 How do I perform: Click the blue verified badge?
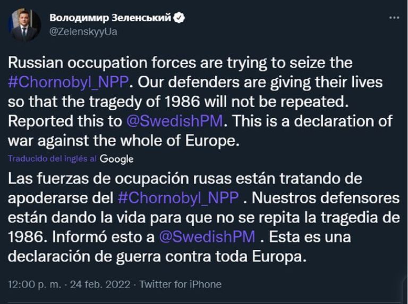(180, 18)
